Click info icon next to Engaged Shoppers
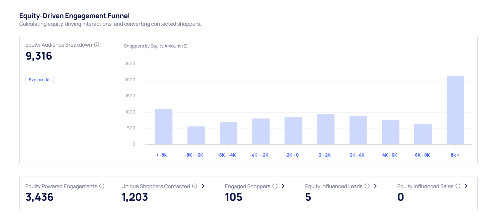This screenshot has width=495, height=222. pos(275,186)
